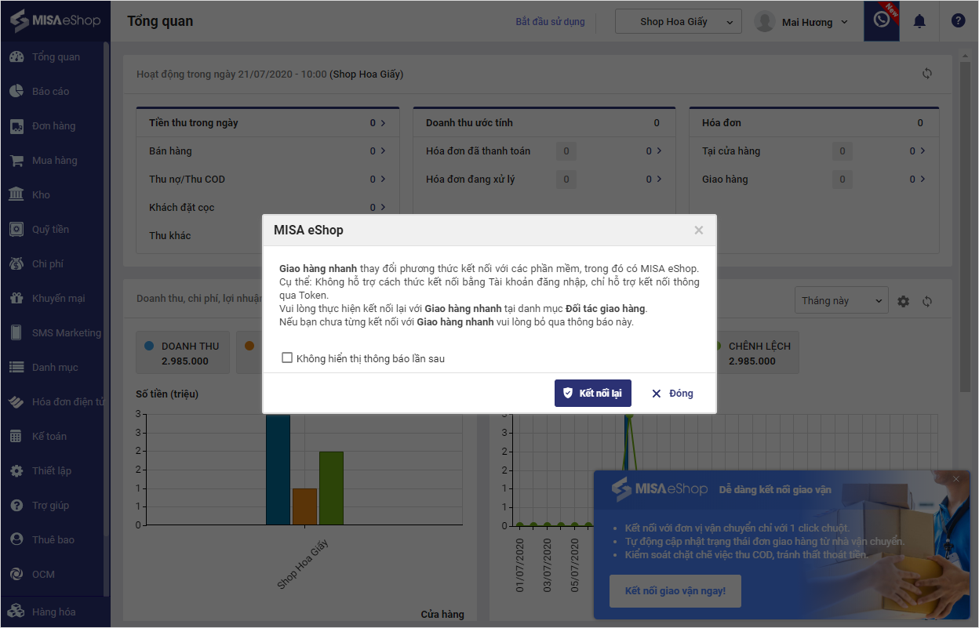Check 'Không hiển thị thông báo lần sau'
The width and height of the screenshot is (979, 628).
click(x=287, y=358)
